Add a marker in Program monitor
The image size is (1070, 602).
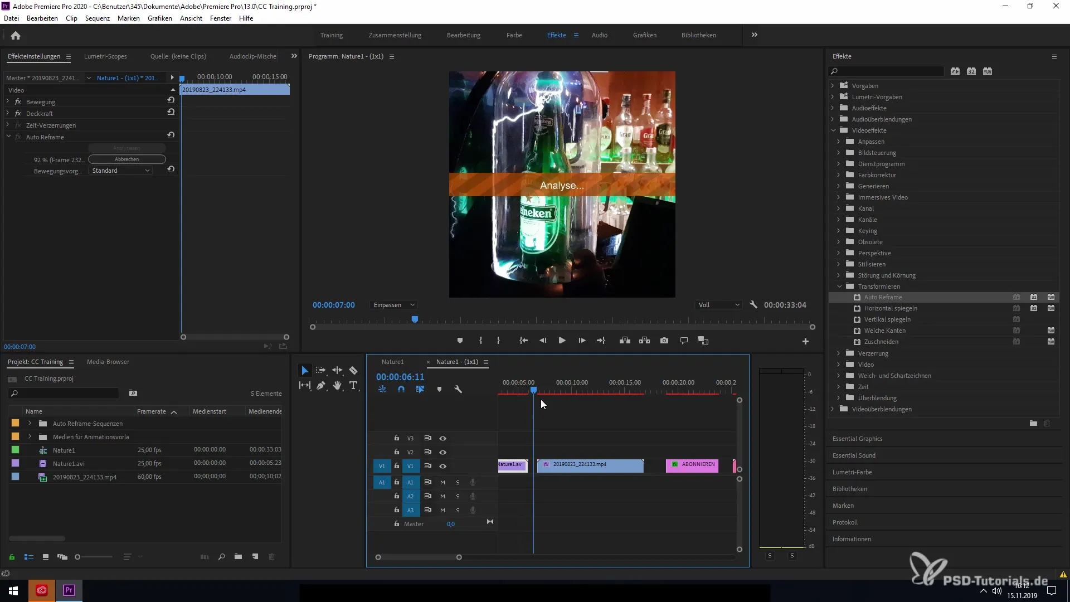click(x=460, y=341)
